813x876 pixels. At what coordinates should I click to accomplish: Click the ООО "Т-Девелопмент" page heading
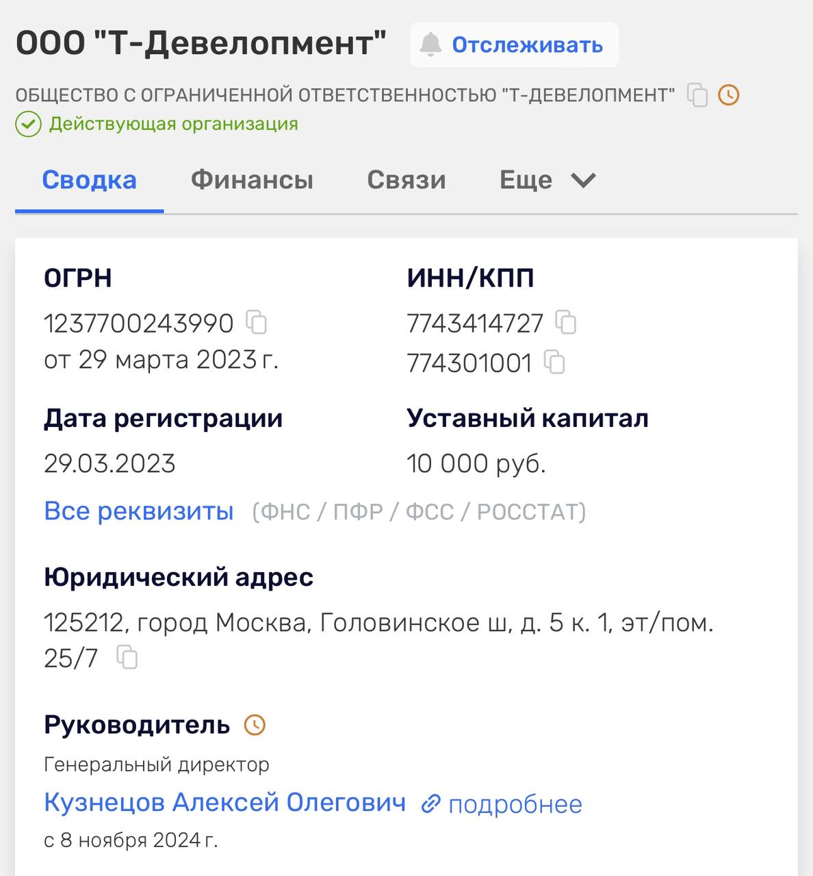[x=201, y=43]
